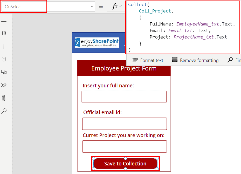Open the Search panel in sidebar
The image size is (241, 174).
4,111
